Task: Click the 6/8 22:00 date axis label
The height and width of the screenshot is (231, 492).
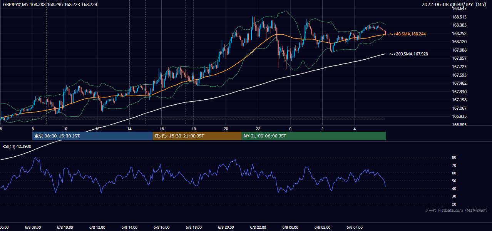Action: coord(258,228)
